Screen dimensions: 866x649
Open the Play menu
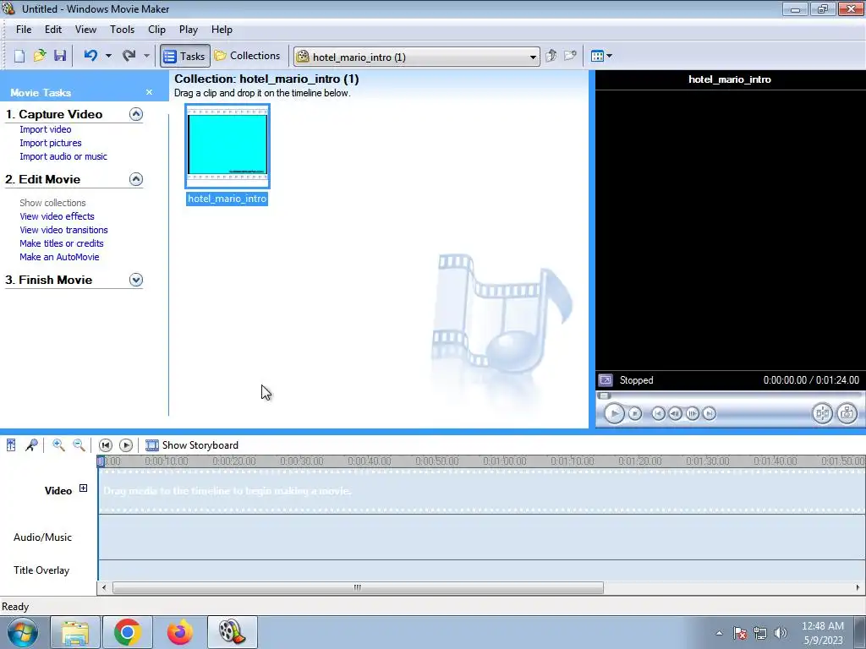[x=189, y=30]
